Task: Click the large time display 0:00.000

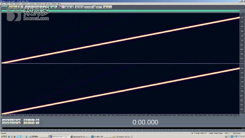Action: click(145, 122)
